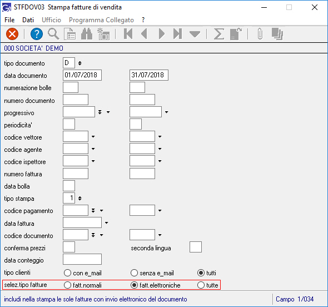Click the data documento end date field
Image resolution: width=328 pixels, height=307 pixels.
click(x=149, y=75)
